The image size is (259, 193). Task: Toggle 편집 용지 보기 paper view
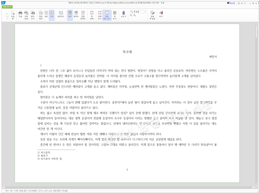point(107,15)
